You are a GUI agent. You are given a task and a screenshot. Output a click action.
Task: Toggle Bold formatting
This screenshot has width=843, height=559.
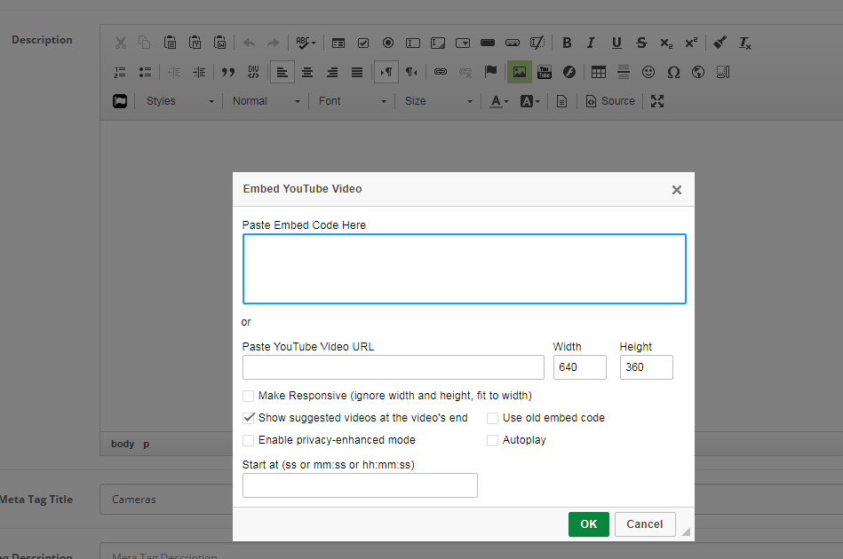click(x=567, y=43)
